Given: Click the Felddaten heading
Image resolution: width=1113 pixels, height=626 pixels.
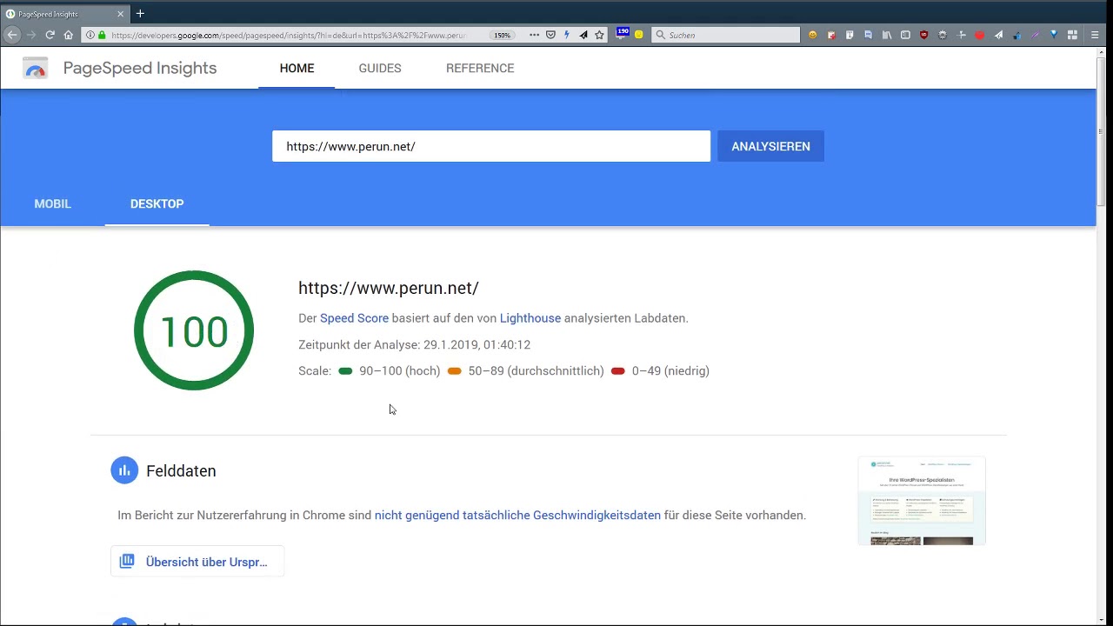Looking at the screenshot, I should coord(181,470).
